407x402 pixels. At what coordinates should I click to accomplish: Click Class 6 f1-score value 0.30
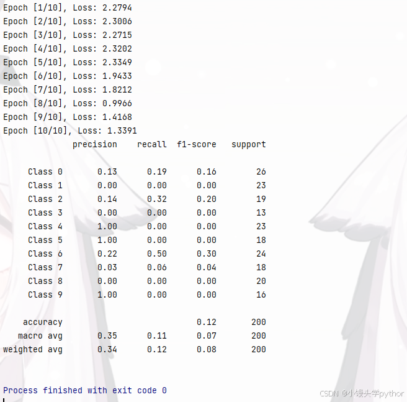pyautogui.click(x=207, y=254)
